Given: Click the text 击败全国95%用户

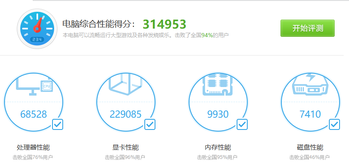Looking at the screenshot, I should (217, 157).
